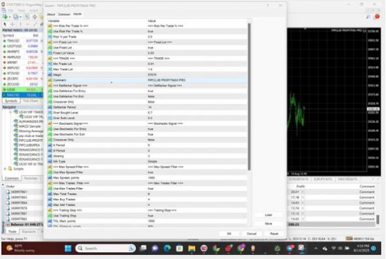Click the Windows taskbar Search box
386x259 pixels.
(105, 248)
